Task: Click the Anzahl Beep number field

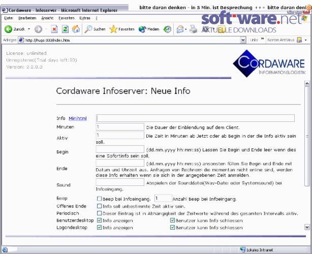Action: click(163, 198)
